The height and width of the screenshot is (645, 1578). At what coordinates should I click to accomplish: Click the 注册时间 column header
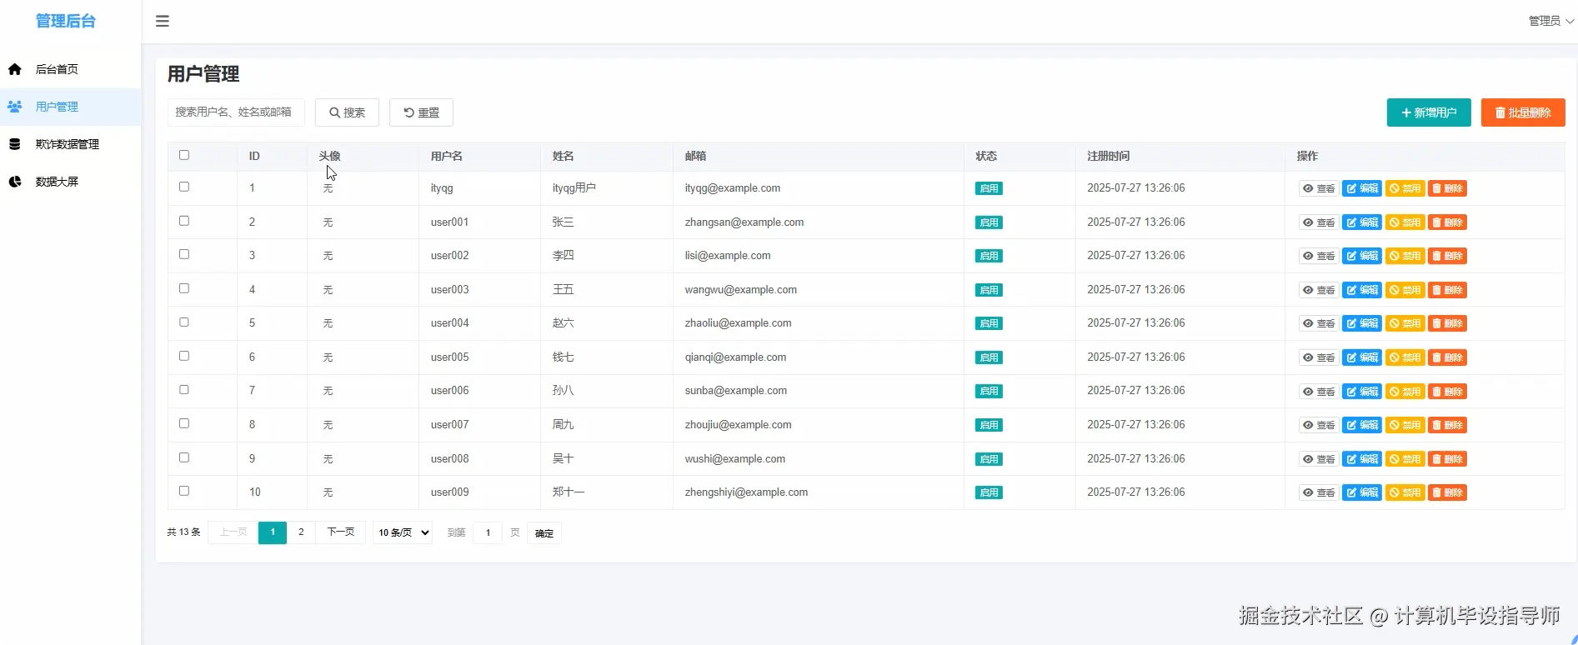point(1109,156)
